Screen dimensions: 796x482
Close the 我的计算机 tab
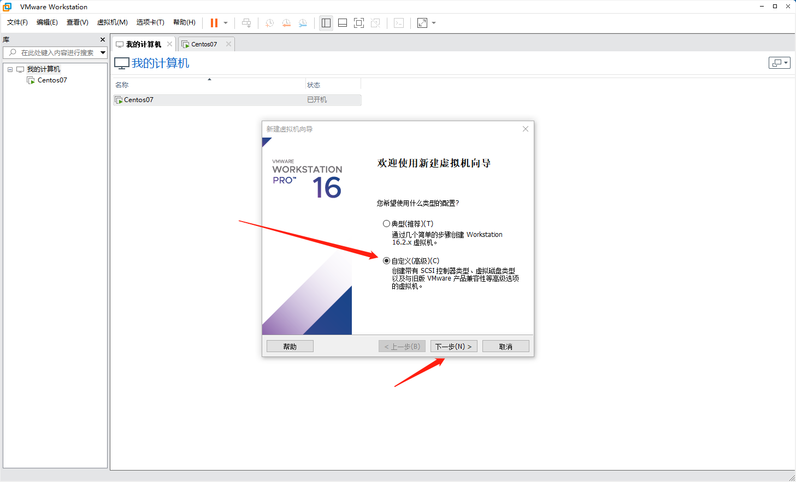(x=170, y=44)
